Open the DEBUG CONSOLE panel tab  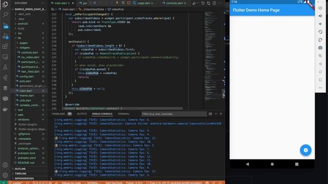[102, 114]
